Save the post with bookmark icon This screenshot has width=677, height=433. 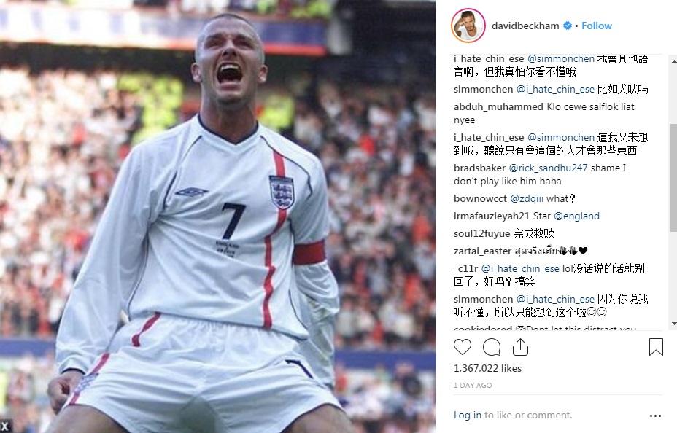(x=656, y=347)
